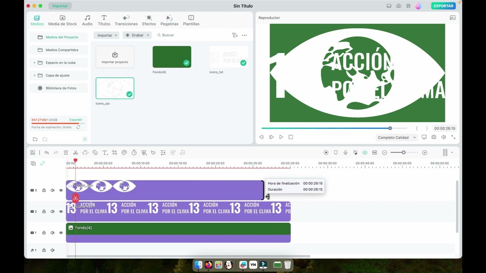The width and height of the screenshot is (486, 273).
Task: Open more options ellipsis in media panel
Action: pos(244,35)
